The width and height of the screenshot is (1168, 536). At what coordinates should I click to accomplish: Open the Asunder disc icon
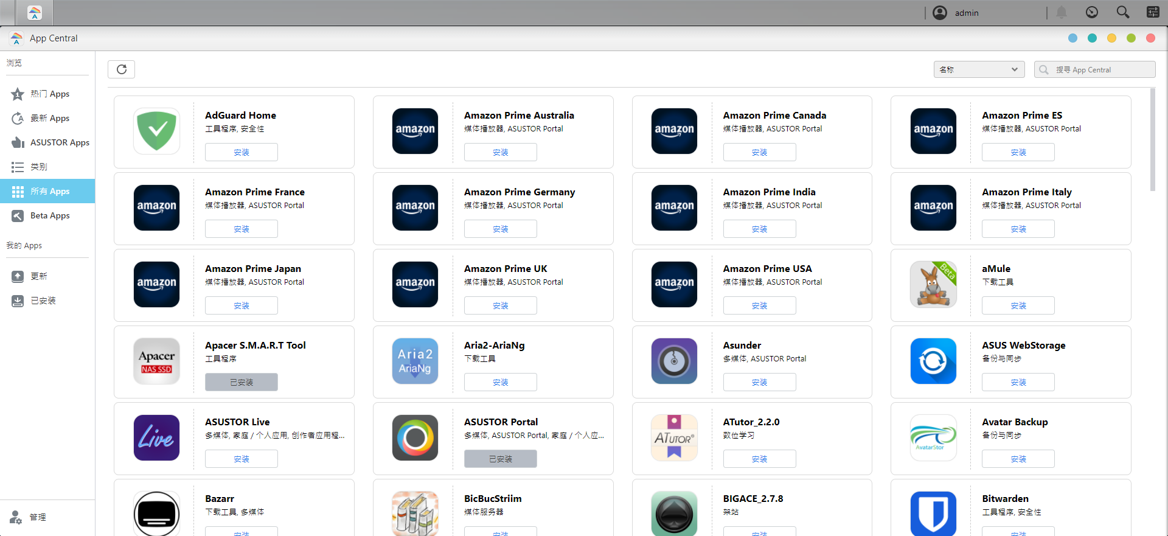674,361
